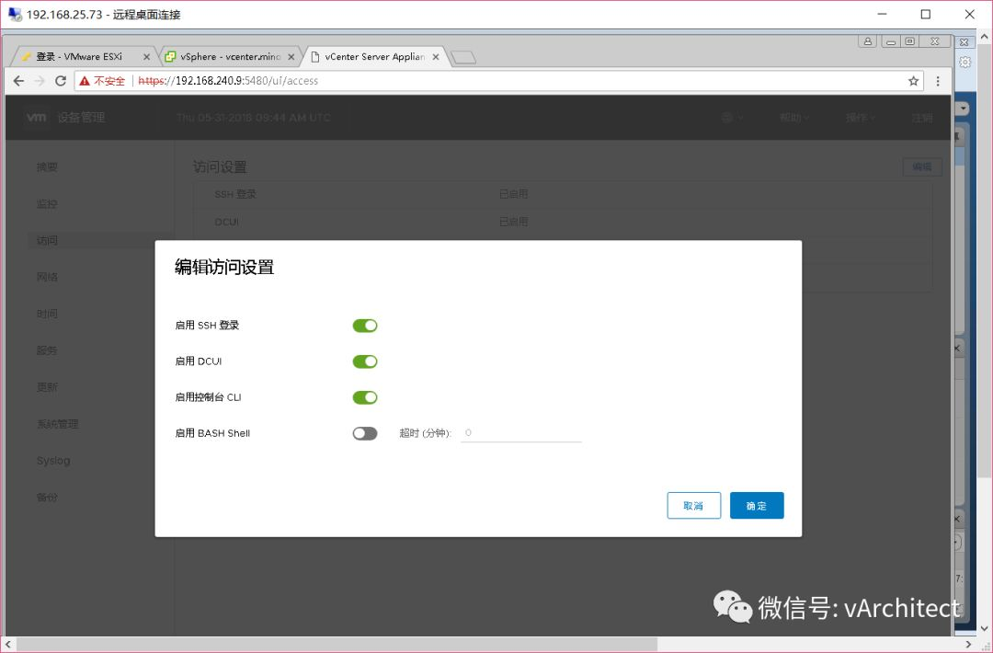The image size is (993, 653).
Task: Expand the 操作 actions dropdown
Action: coord(860,118)
